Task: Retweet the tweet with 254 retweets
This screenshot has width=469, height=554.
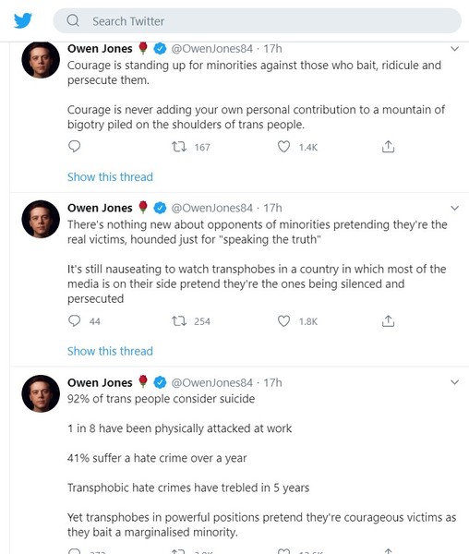Action: click(x=179, y=321)
